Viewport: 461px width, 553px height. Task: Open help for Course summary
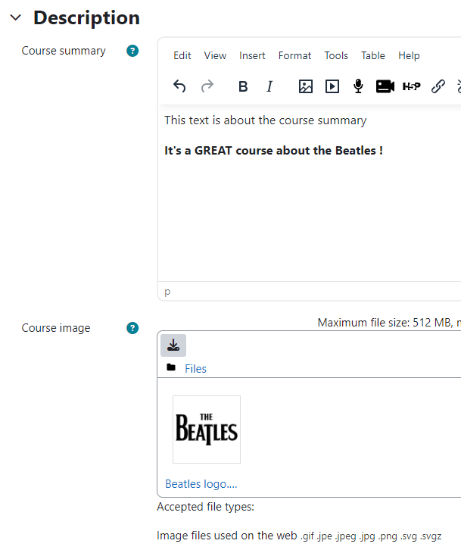(132, 51)
